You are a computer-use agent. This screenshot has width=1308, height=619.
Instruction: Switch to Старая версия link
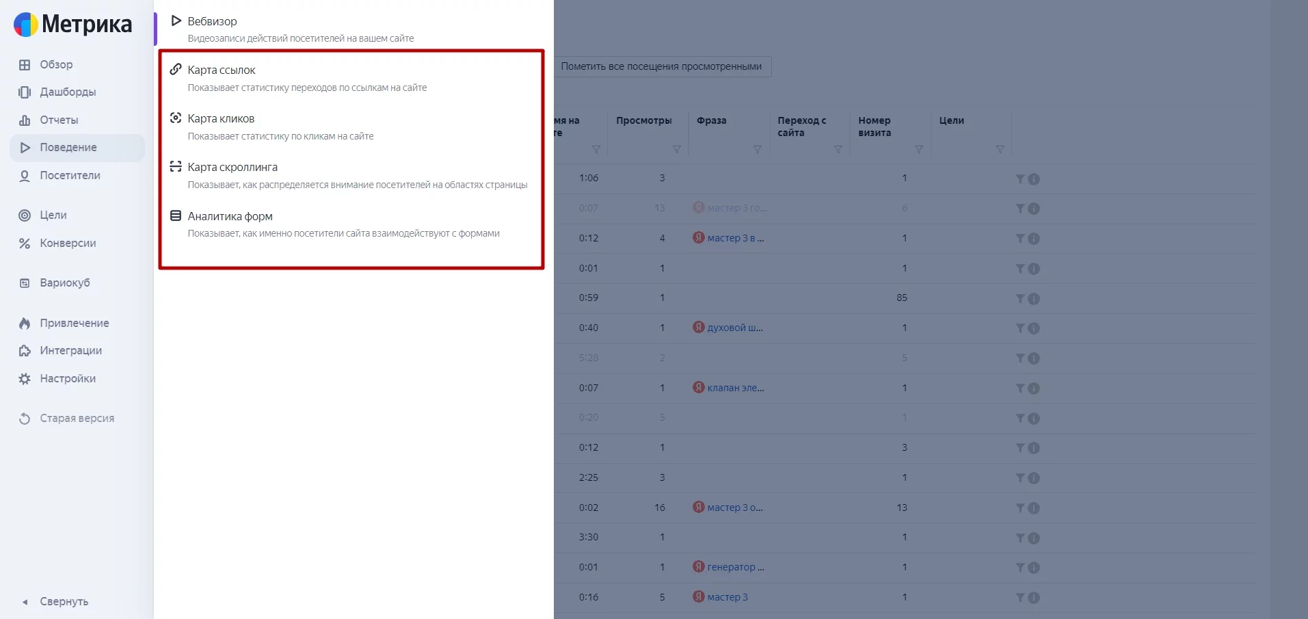pos(77,419)
